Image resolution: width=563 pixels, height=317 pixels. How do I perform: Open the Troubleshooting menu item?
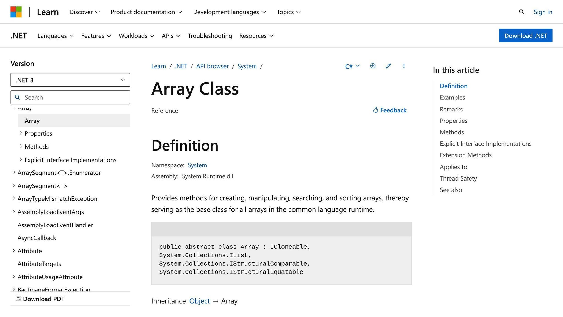210,35
